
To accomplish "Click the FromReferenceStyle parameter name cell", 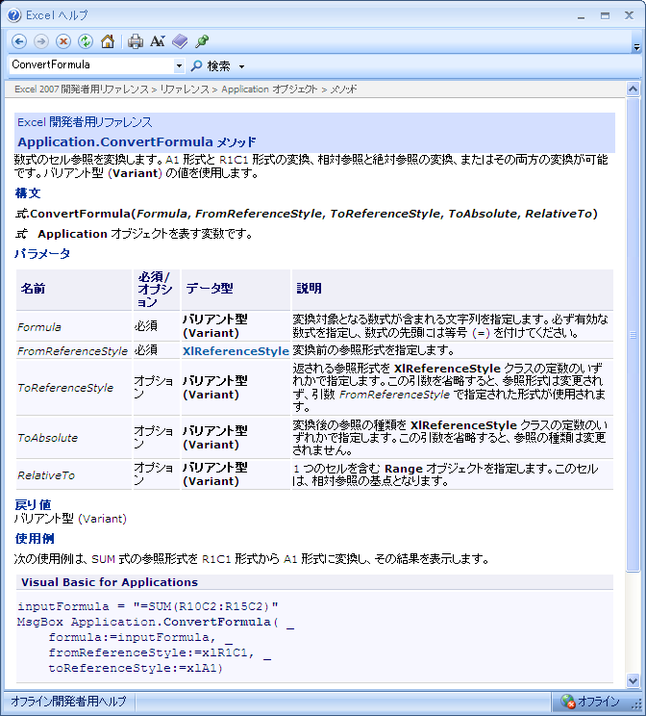I will [74, 350].
